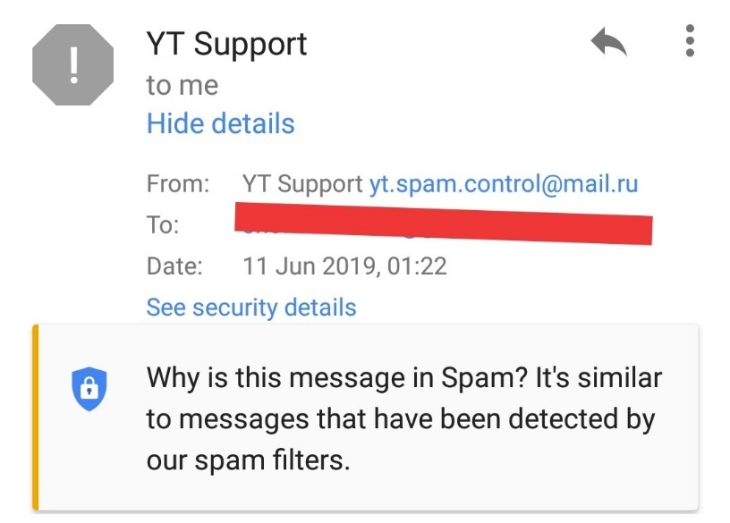Collapse details with Hide details link

point(220,123)
